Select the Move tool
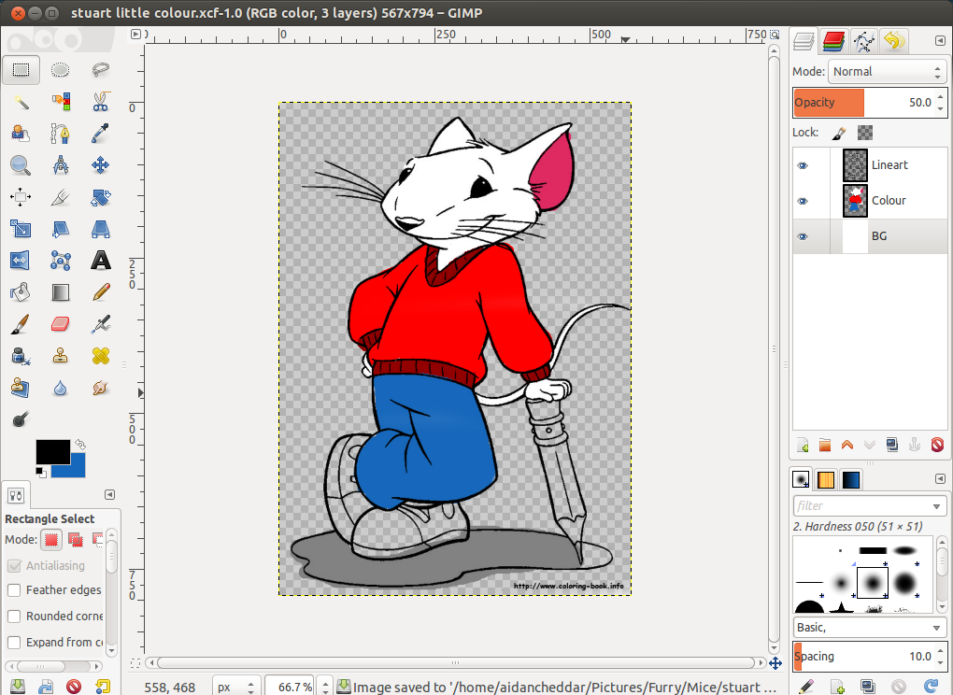The image size is (953, 695). click(100, 164)
